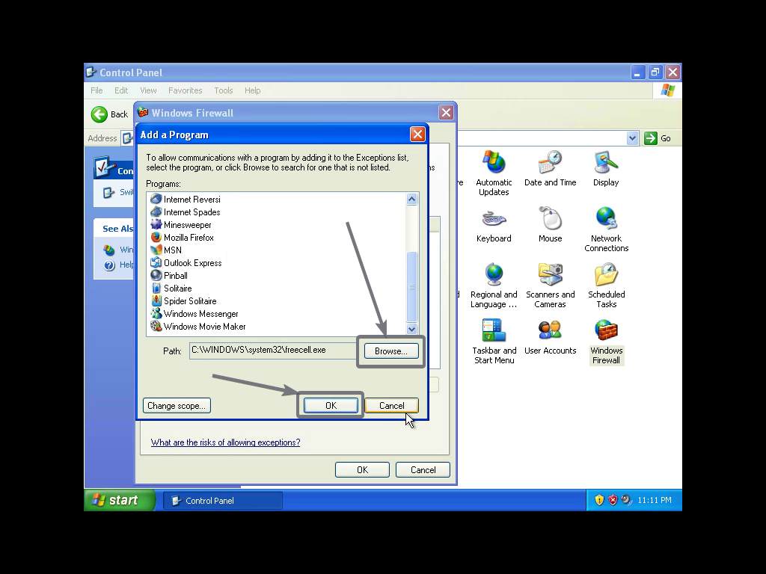Screen dimensions: 766x574
Task: Open the Start menu
Action: (120, 500)
